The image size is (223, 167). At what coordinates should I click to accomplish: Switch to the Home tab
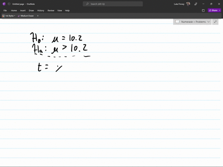tap(14, 11)
